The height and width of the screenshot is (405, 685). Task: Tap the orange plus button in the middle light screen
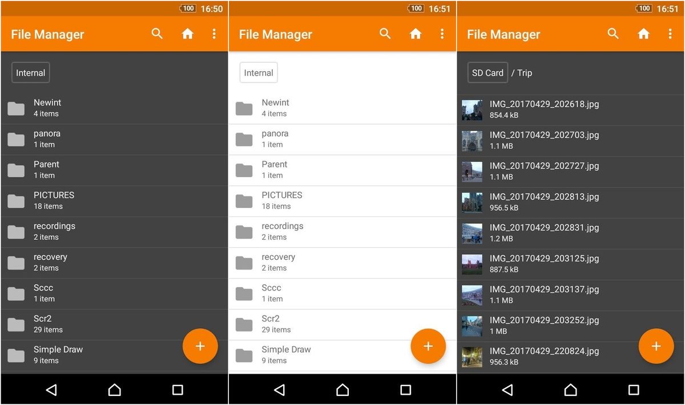[428, 346]
